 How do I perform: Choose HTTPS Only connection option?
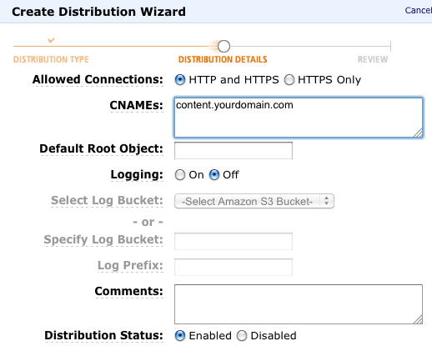tap(289, 80)
